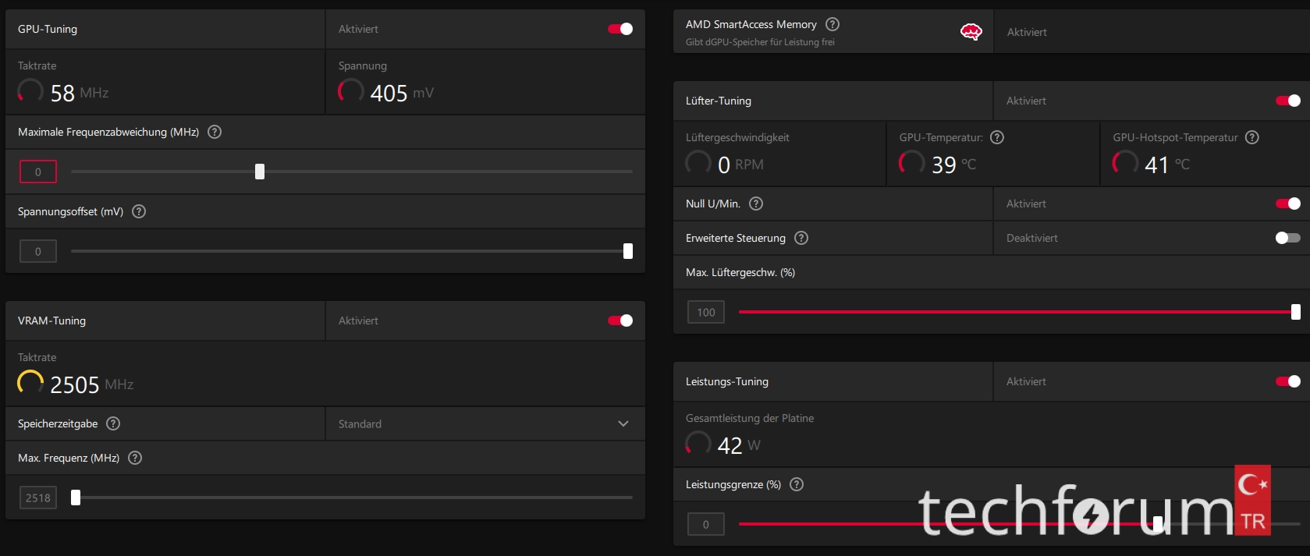Focus the Max. Frequenz 2518 field
1310x556 pixels.
click(38, 498)
